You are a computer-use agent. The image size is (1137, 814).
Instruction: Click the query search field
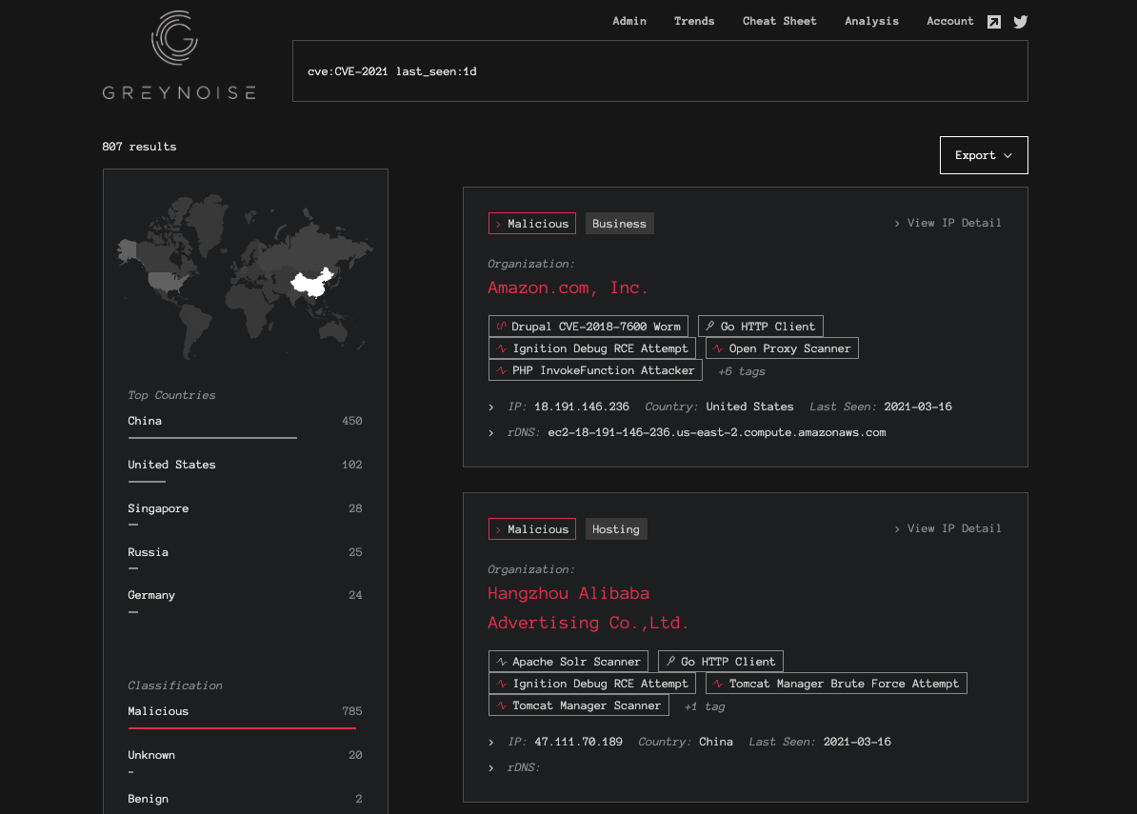[x=660, y=71]
